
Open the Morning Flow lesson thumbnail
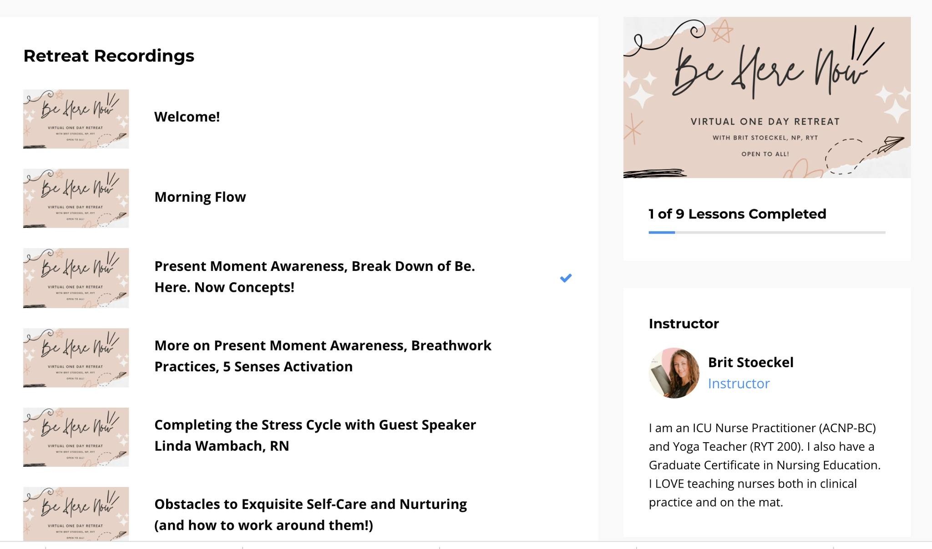[76, 198]
